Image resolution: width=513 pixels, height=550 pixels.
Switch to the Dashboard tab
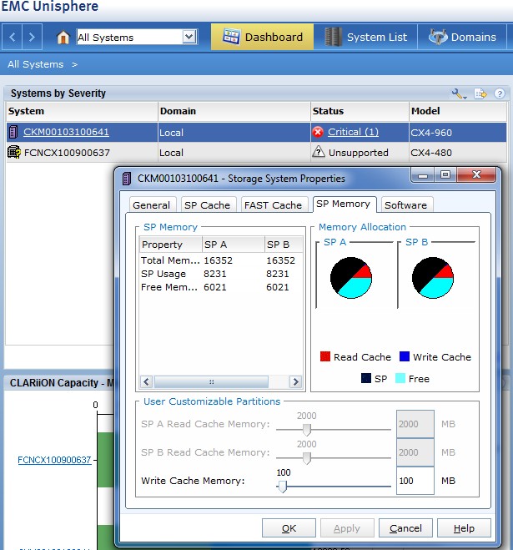262,37
